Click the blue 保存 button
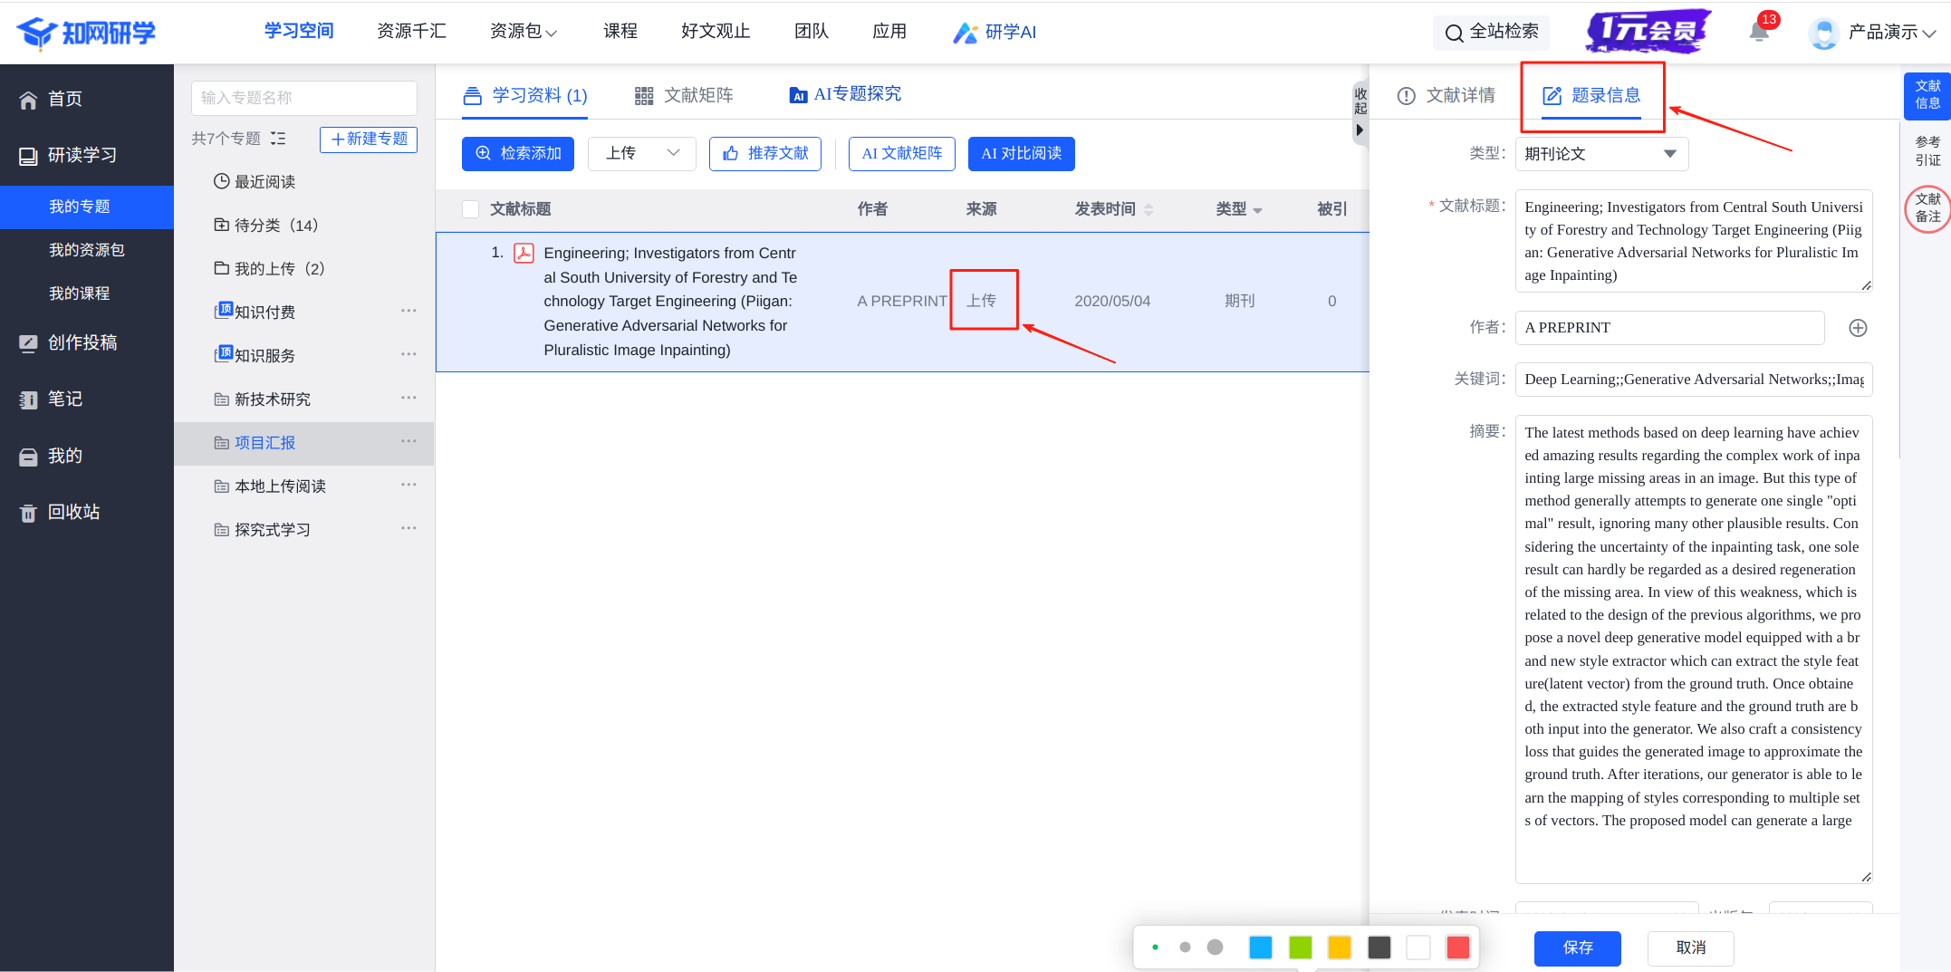 1577,948
